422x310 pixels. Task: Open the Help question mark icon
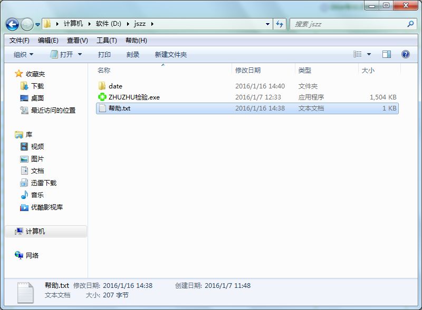404,54
